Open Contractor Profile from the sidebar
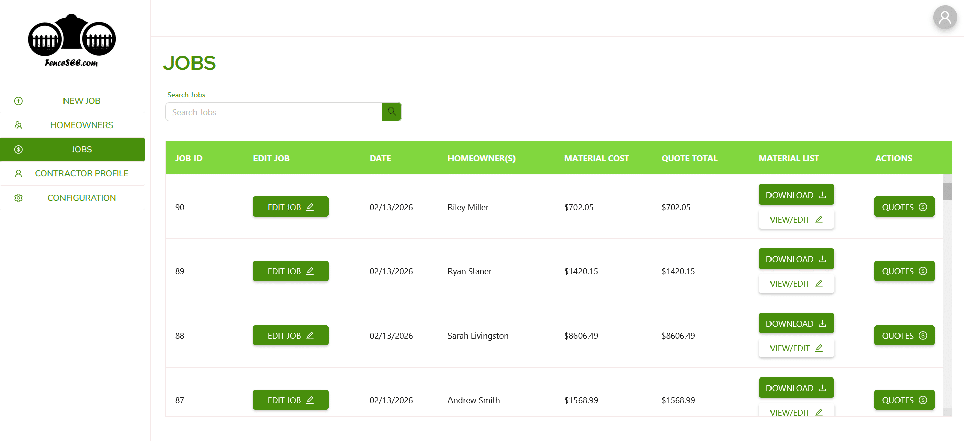964x441 pixels. point(82,173)
